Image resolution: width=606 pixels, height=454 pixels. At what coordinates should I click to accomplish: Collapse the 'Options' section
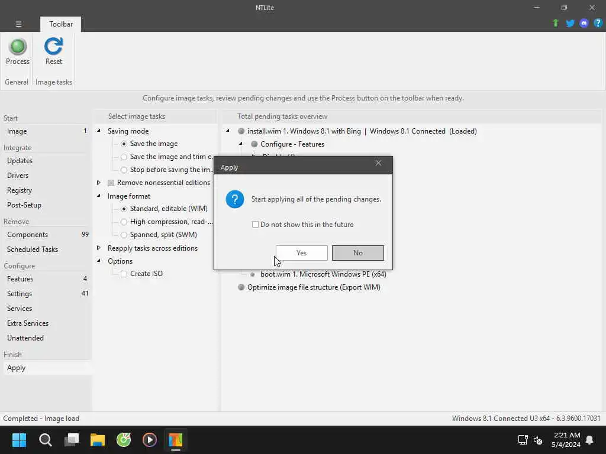(99, 261)
